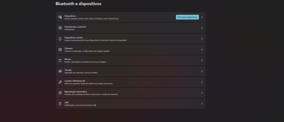Open Dispositivos móveis settings entry

pyautogui.click(x=131, y=39)
